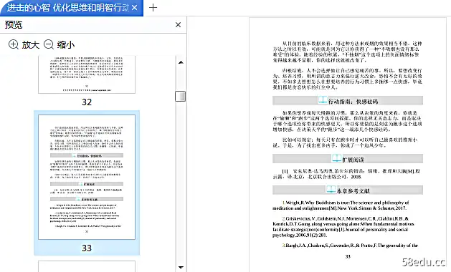The width and height of the screenshot is (451, 272).
Task: Open a new tab with plus icon
Action: pyautogui.click(x=153, y=7)
